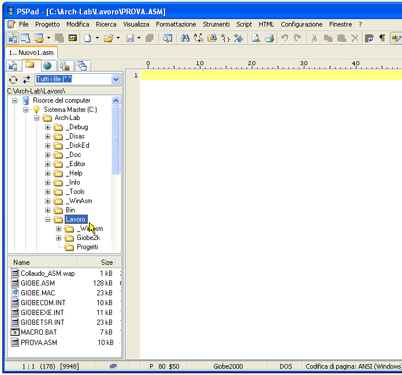Screen dimensions: 402x375
Task: Open the new file type dropdown arrow
Action: pyautogui.click(x=97, y=39)
